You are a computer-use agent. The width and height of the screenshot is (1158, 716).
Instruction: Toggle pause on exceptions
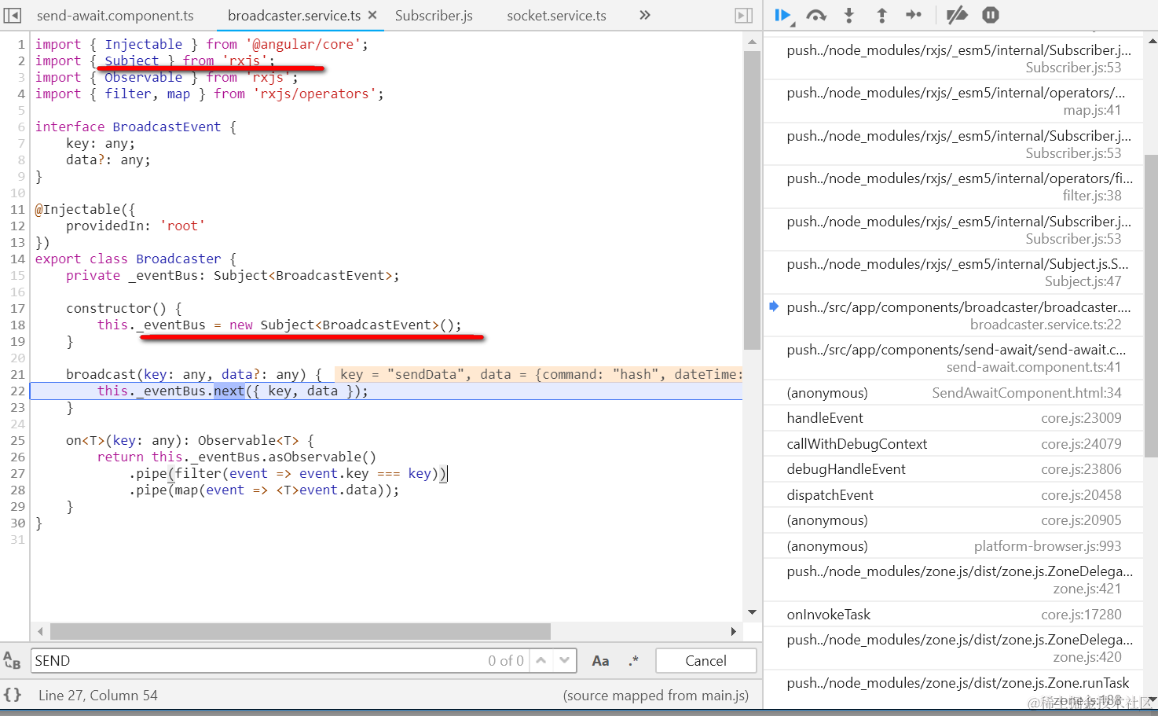[x=991, y=15]
